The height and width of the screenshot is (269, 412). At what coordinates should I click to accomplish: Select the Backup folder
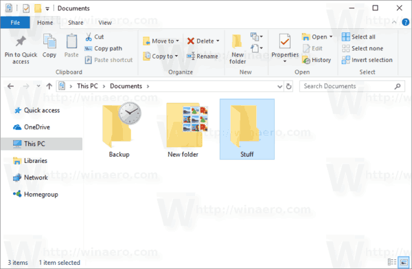(x=120, y=129)
